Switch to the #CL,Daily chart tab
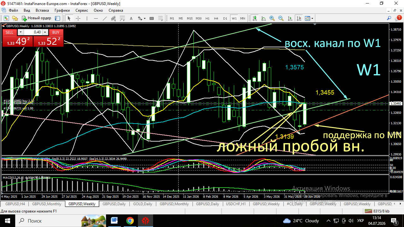Screen dimensions: 404x227 pos(294,204)
